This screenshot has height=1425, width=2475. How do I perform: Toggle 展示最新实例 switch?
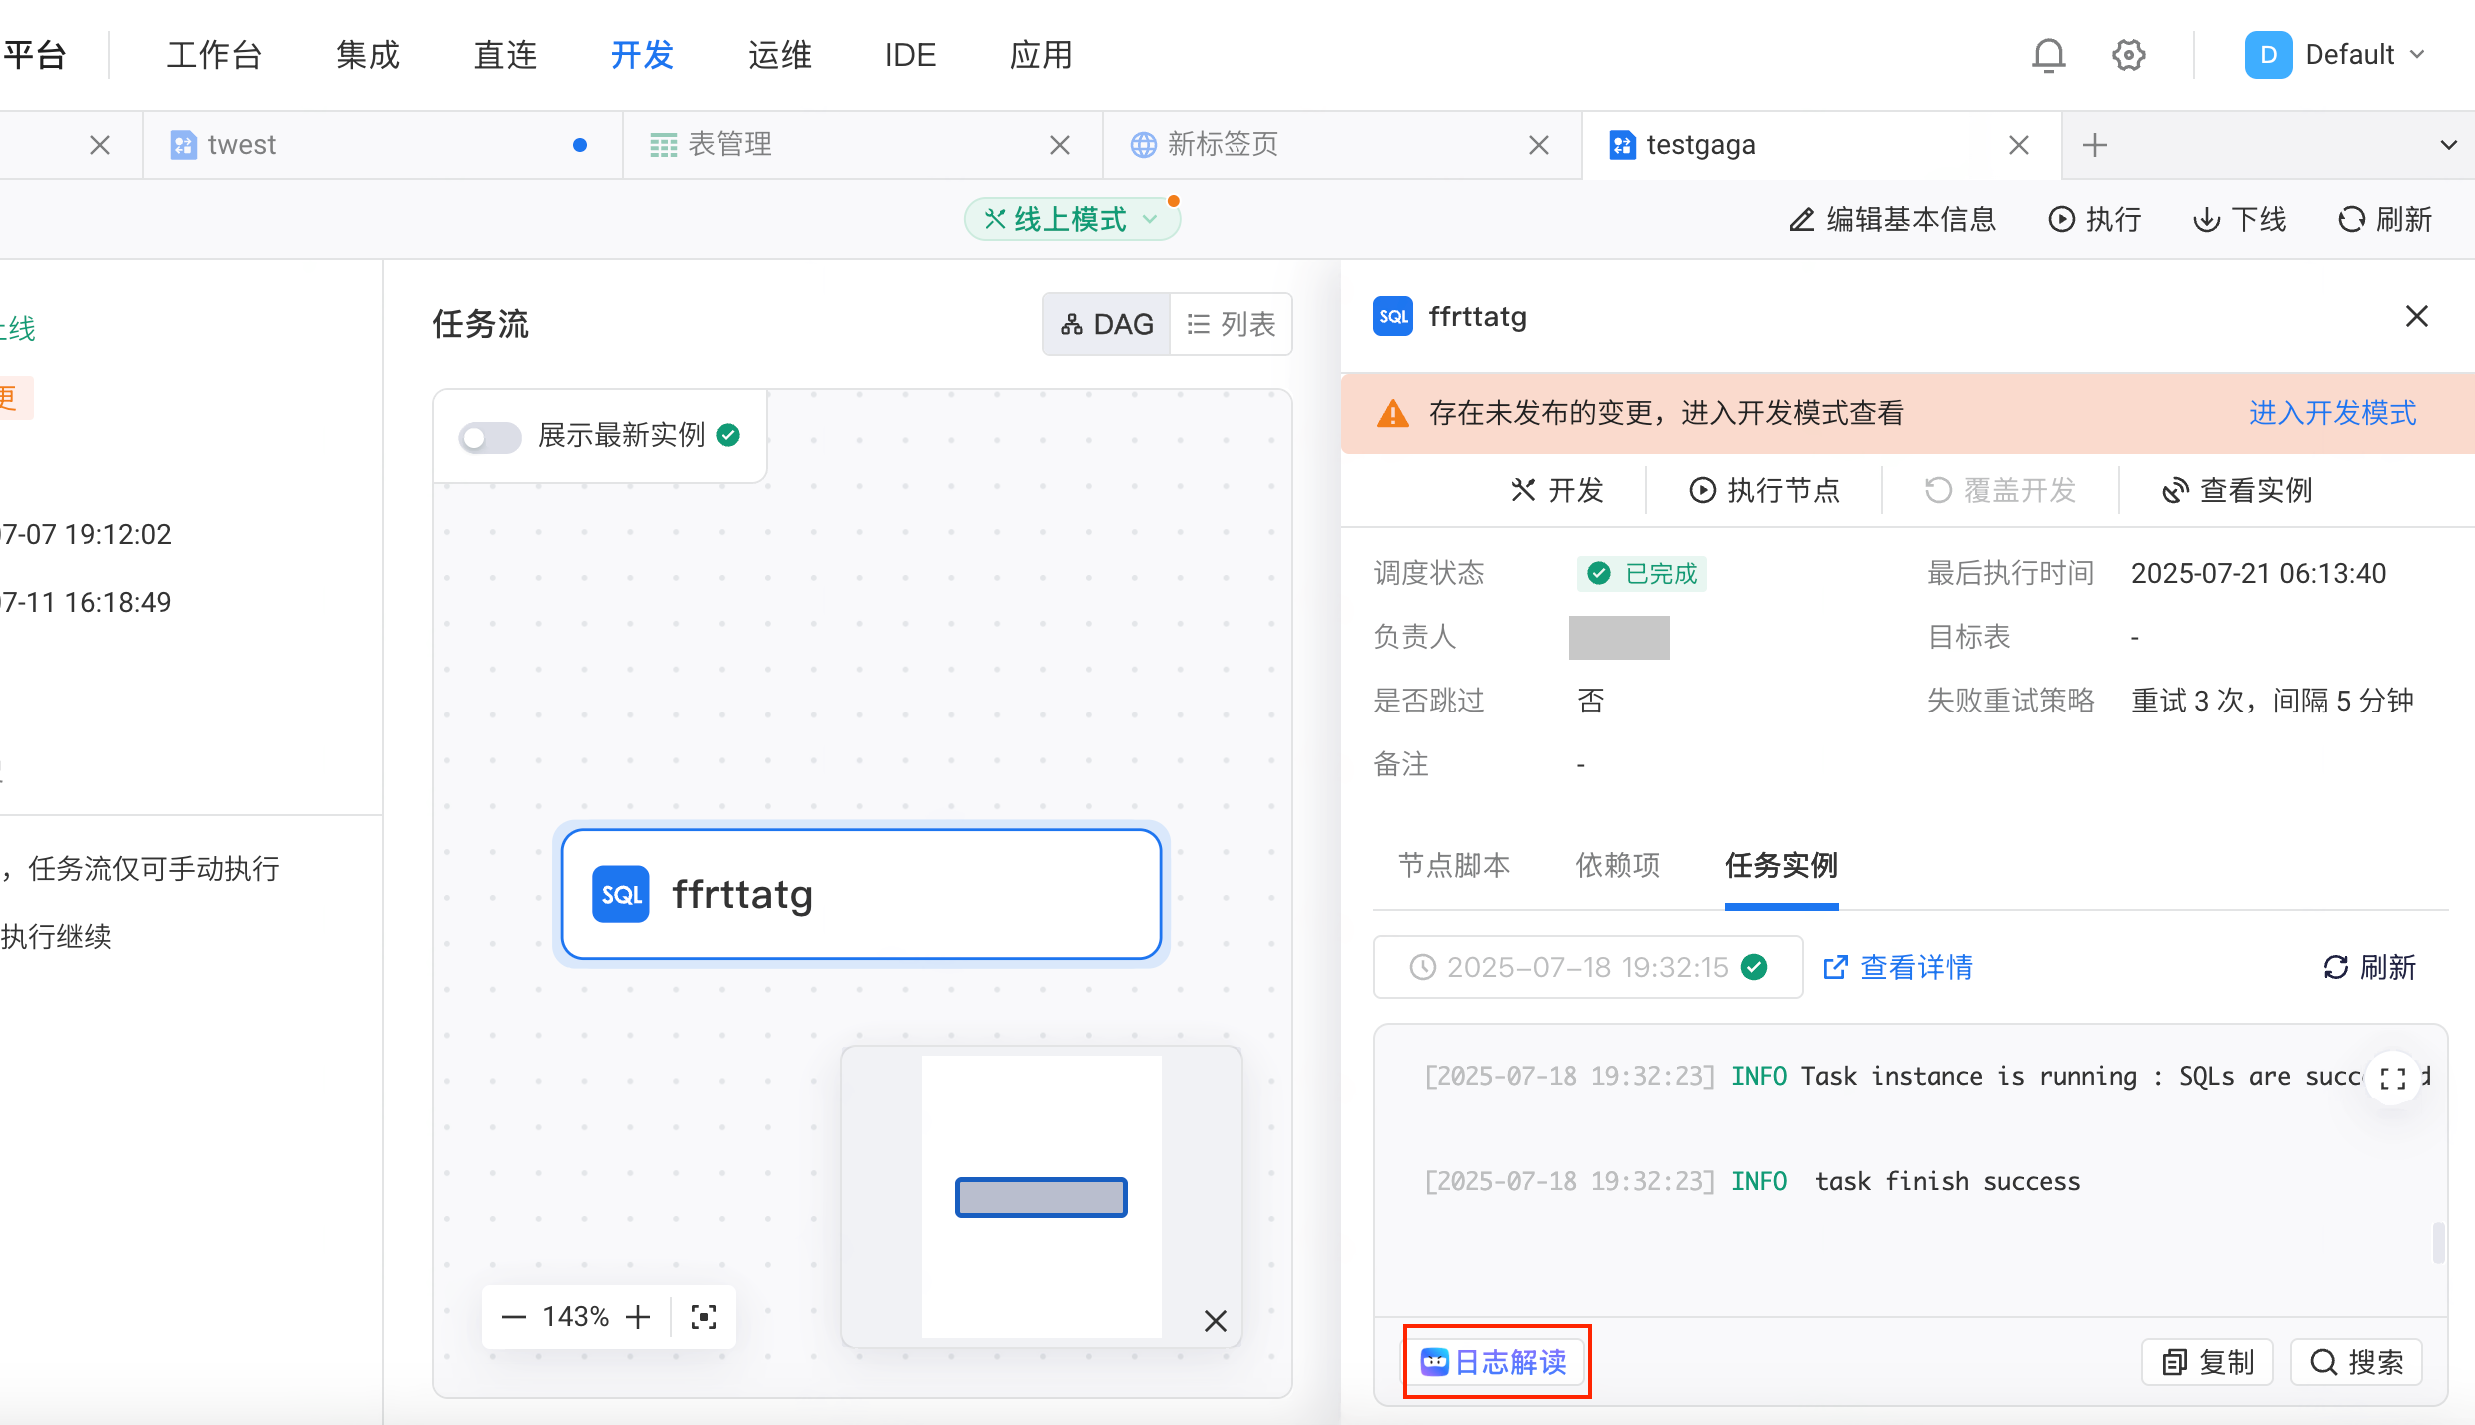(x=490, y=437)
